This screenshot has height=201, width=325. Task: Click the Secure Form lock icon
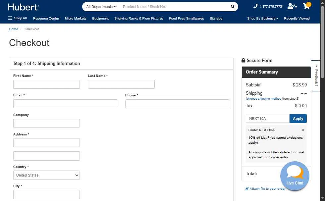tap(243, 60)
